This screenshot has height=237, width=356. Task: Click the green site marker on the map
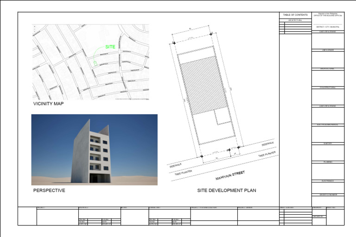click(x=95, y=63)
